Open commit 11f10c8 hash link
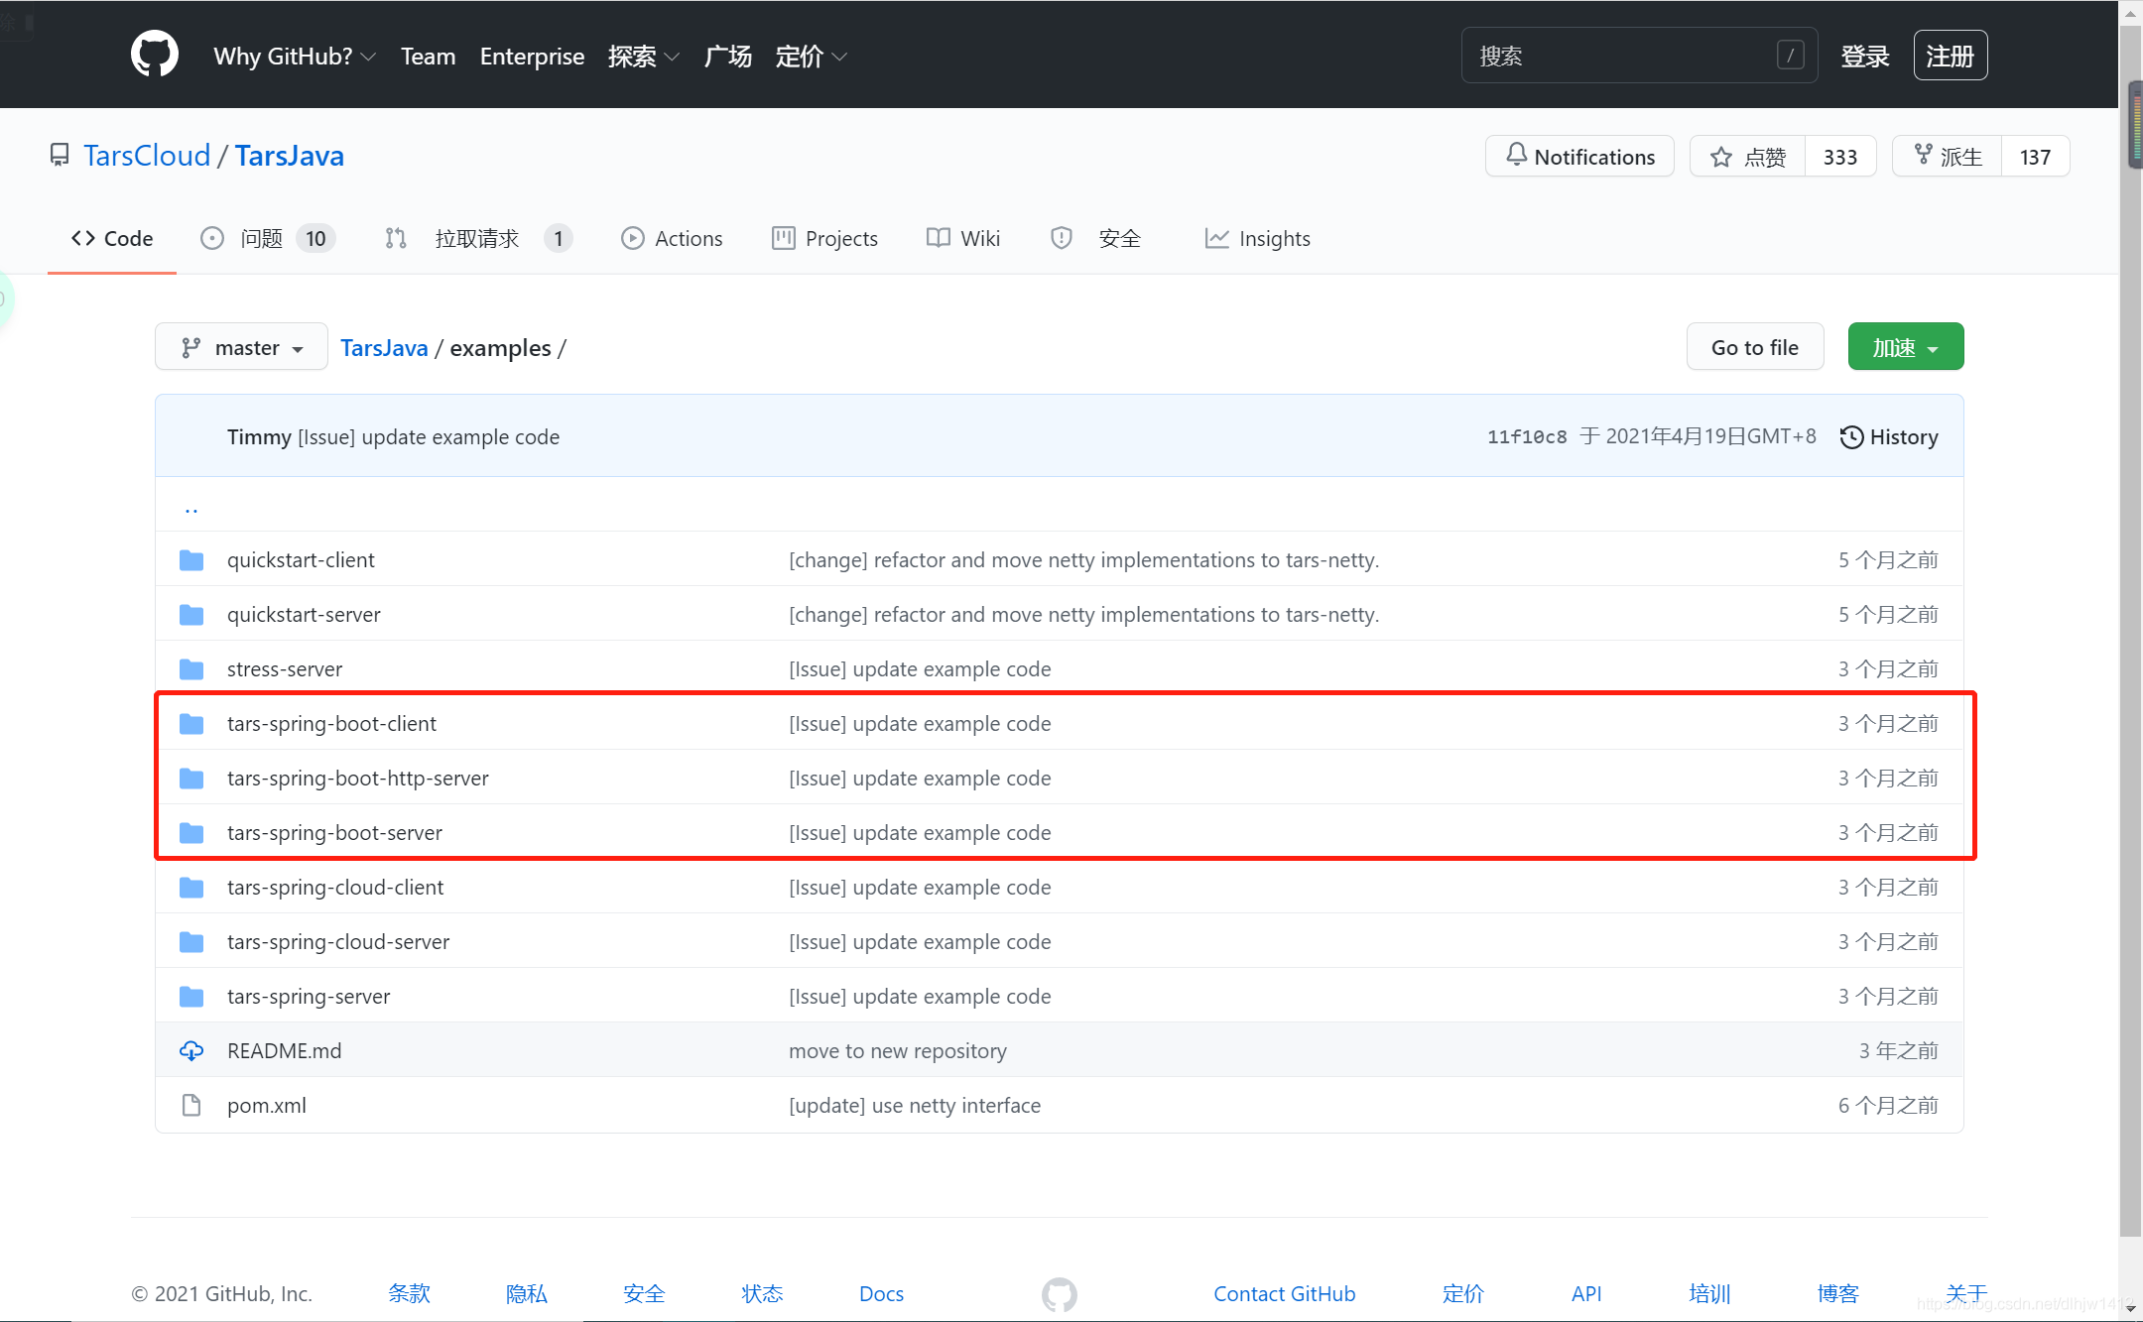 coord(1527,437)
